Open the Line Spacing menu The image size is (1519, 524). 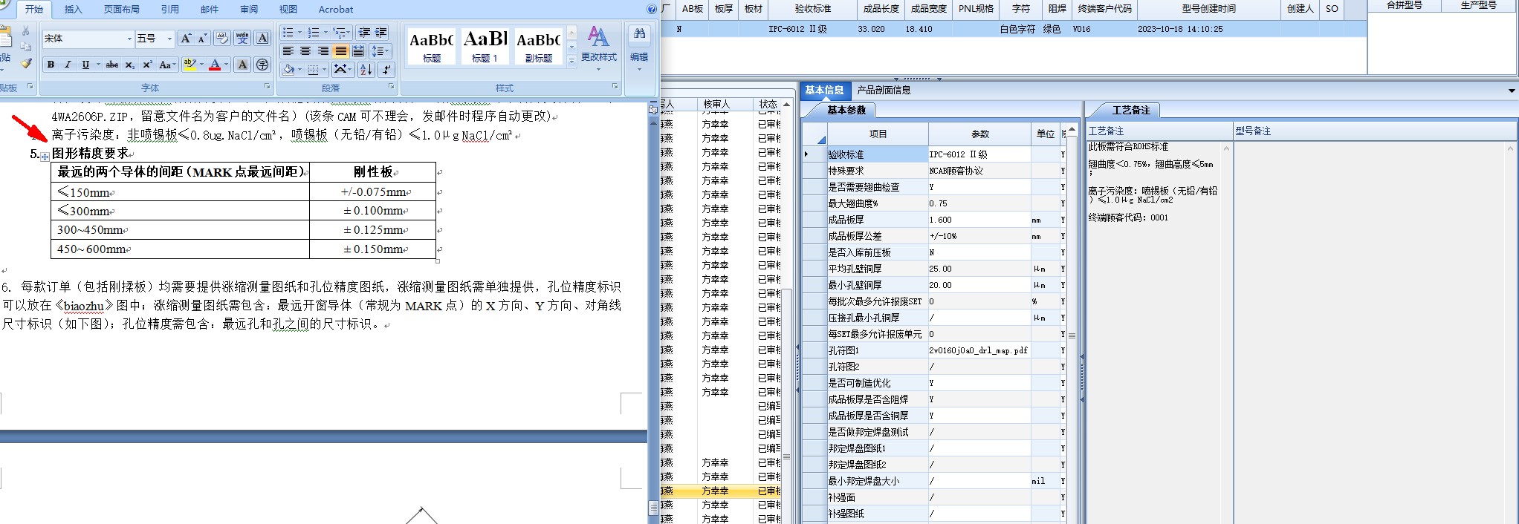tap(380, 51)
